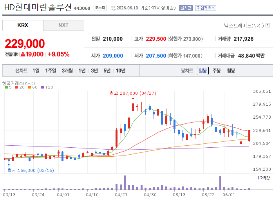Click the 거래대금 48,840 백만 value
Image resolution: width=273 pixels, height=199 pixels.
[x=251, y=56]
